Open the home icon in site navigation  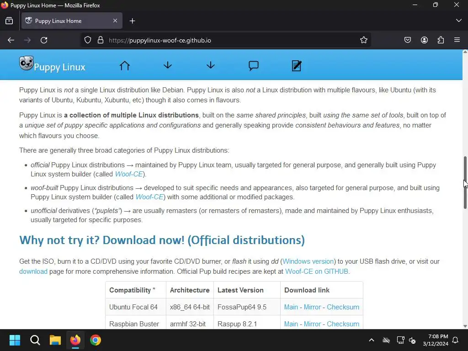pos(125,65)
